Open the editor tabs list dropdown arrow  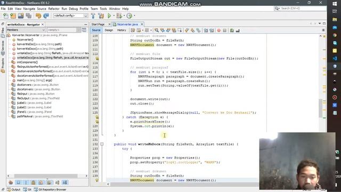pos(320,23)
